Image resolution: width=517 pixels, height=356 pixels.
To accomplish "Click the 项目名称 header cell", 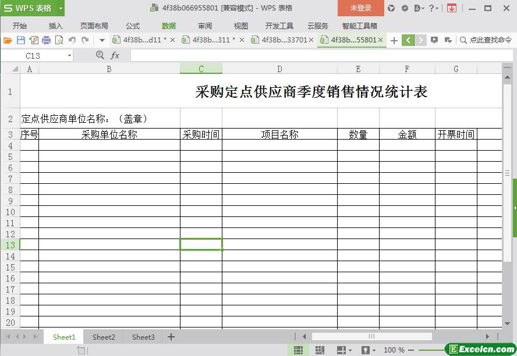I will pos(279,134).
